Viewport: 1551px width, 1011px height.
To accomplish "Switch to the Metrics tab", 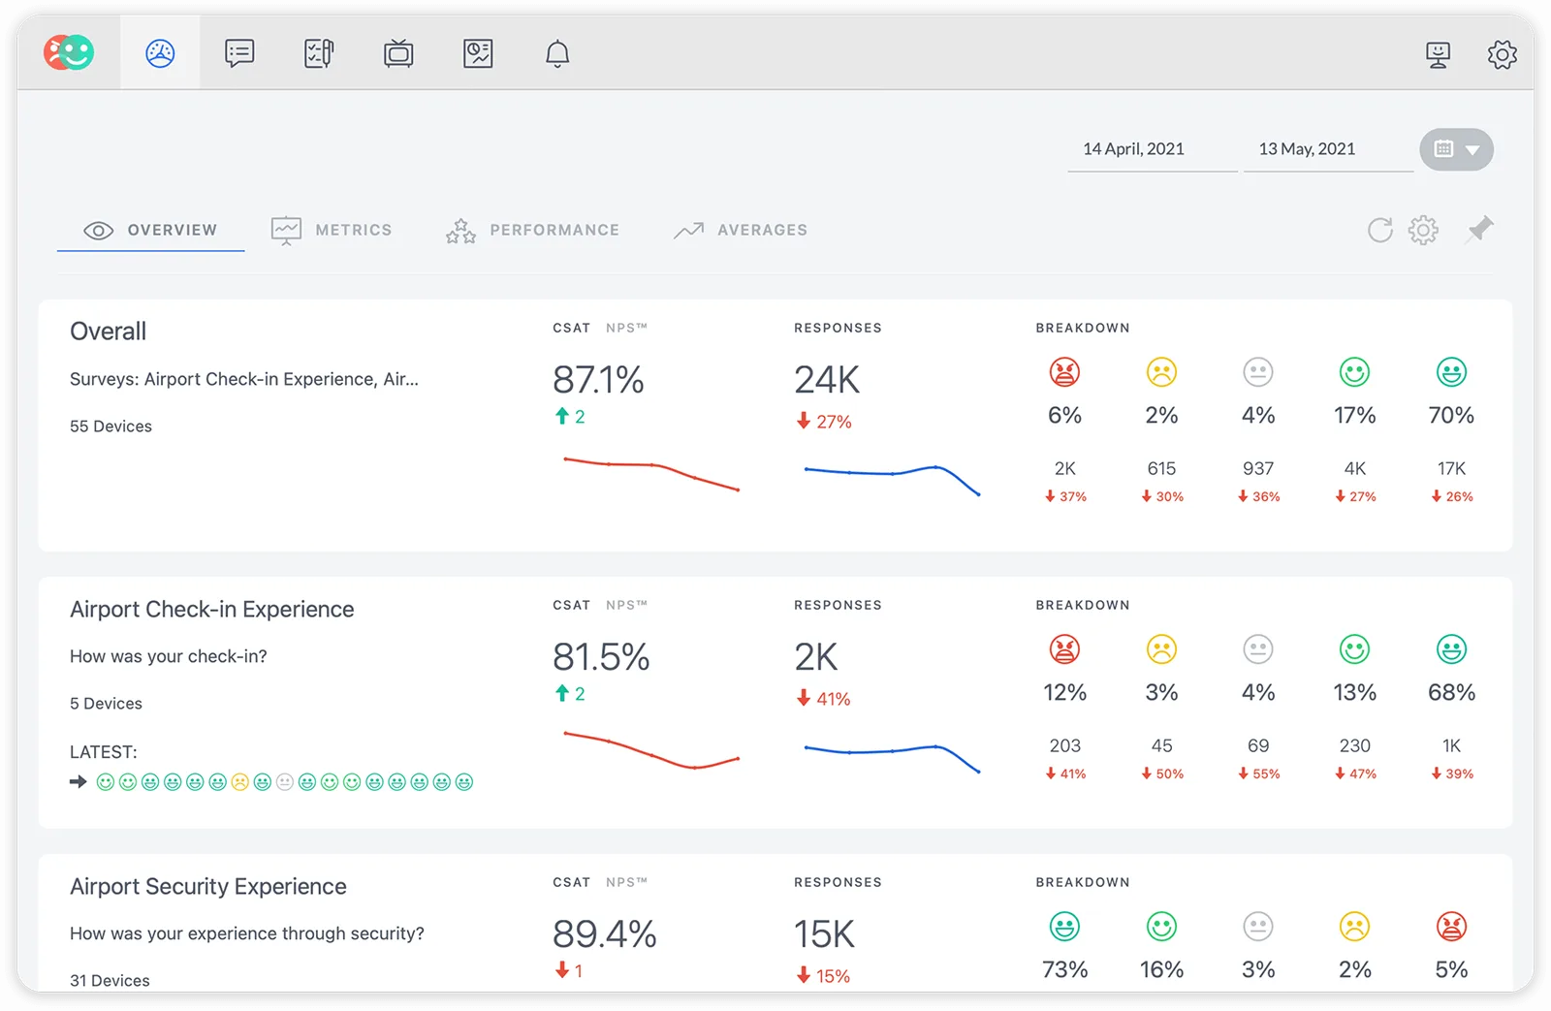I will point(332,230).
